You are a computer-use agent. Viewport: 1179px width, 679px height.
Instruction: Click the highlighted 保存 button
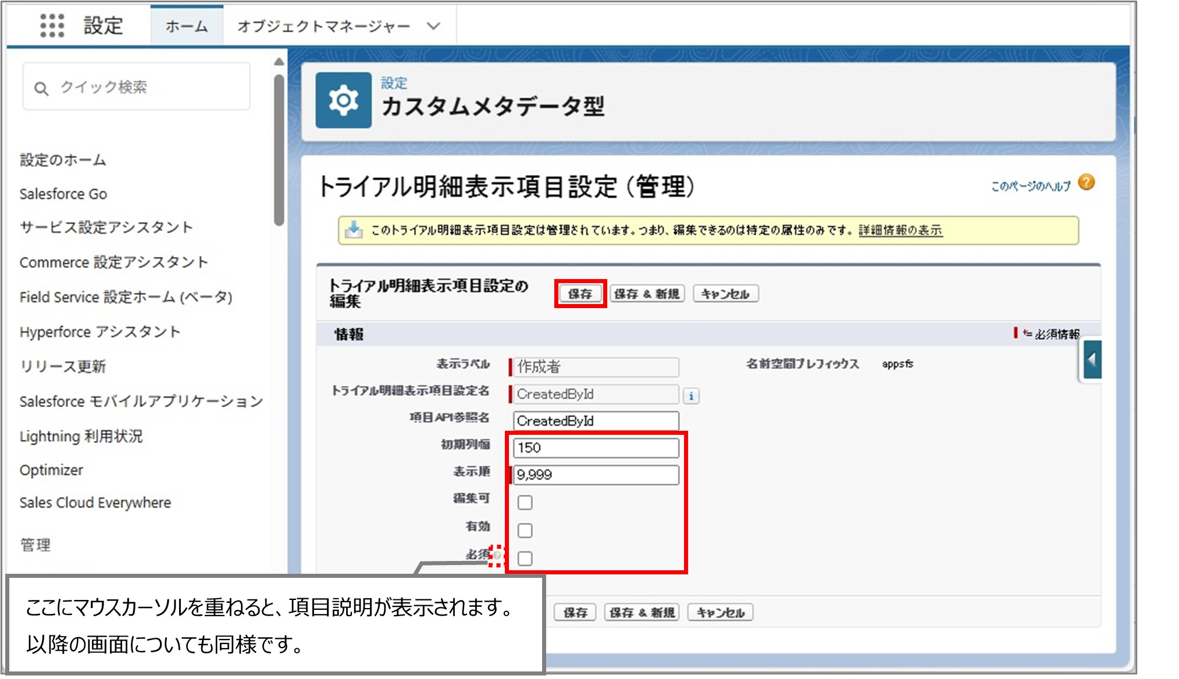(x=579, y=293)
